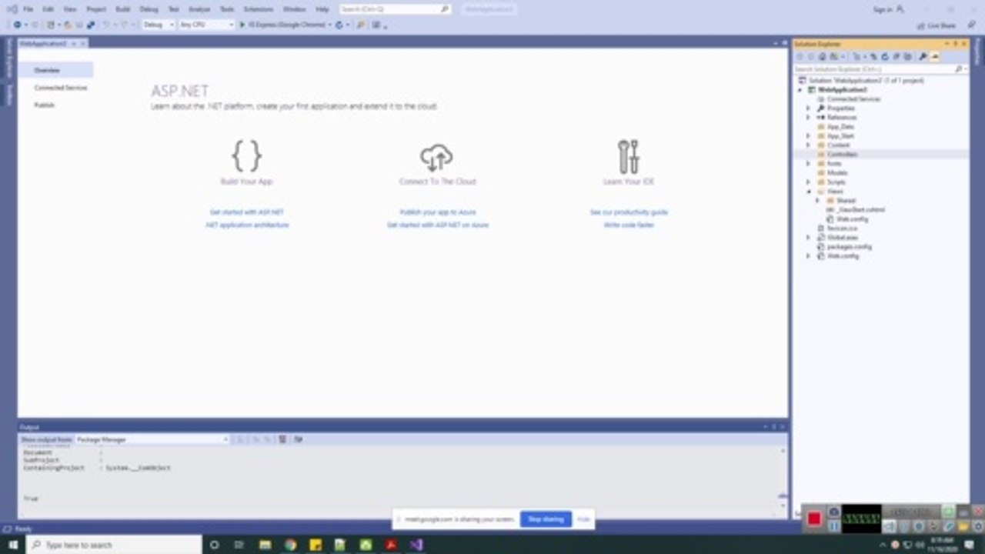
Task: Open the Edit menu
Action: [x=48, y=9]
